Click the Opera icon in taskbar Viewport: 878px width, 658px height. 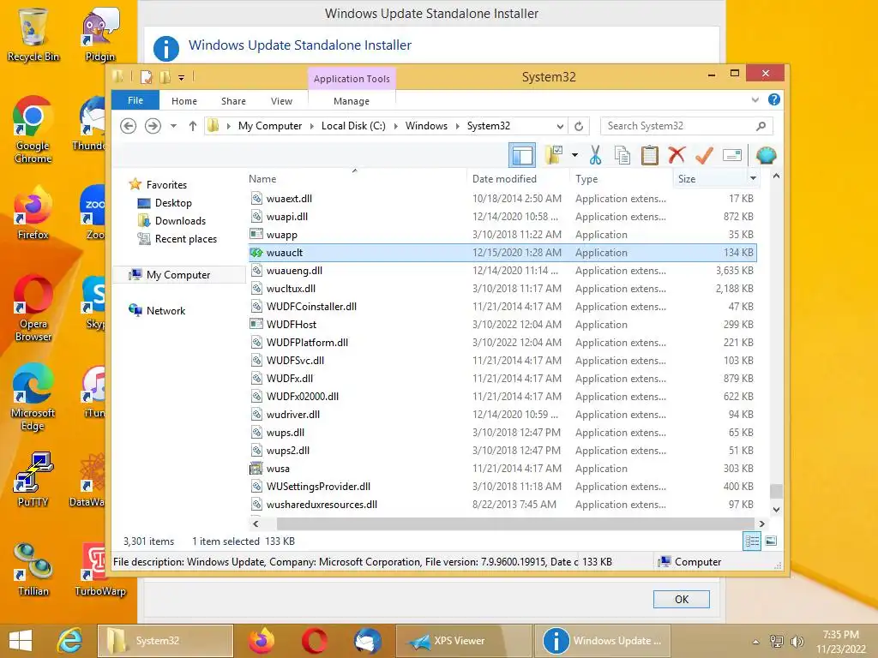pos(314,641)
